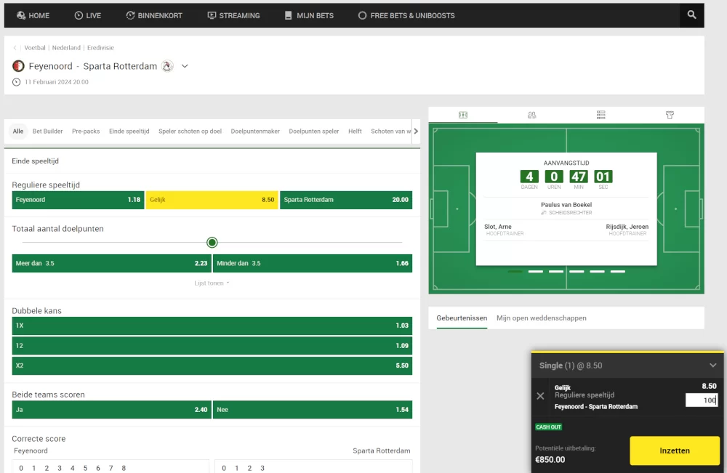Click the Voetbal breadcrumb link
This screenshot has width=727, height=473.
tap(35, 48)
